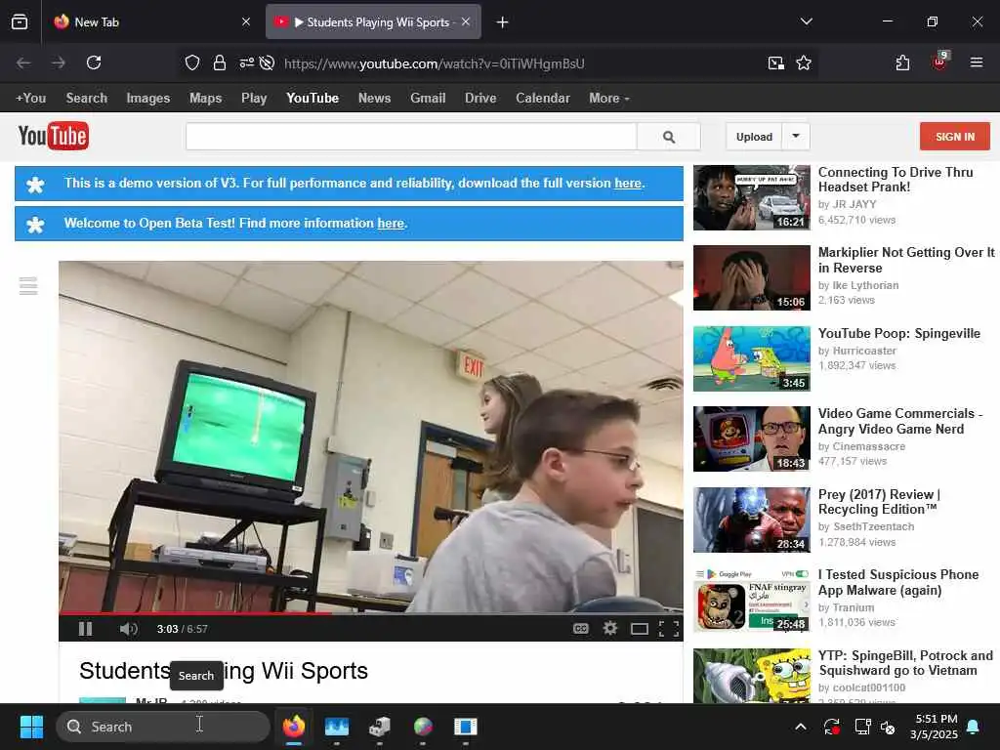Open Video Game Commercials Angry Video Game Nerd title
The height and width of the screenshot is (750, 1000).
(x=899, y=421)
